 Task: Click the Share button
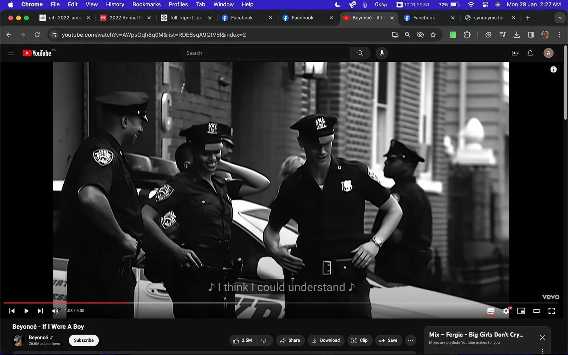click(290, 340)
